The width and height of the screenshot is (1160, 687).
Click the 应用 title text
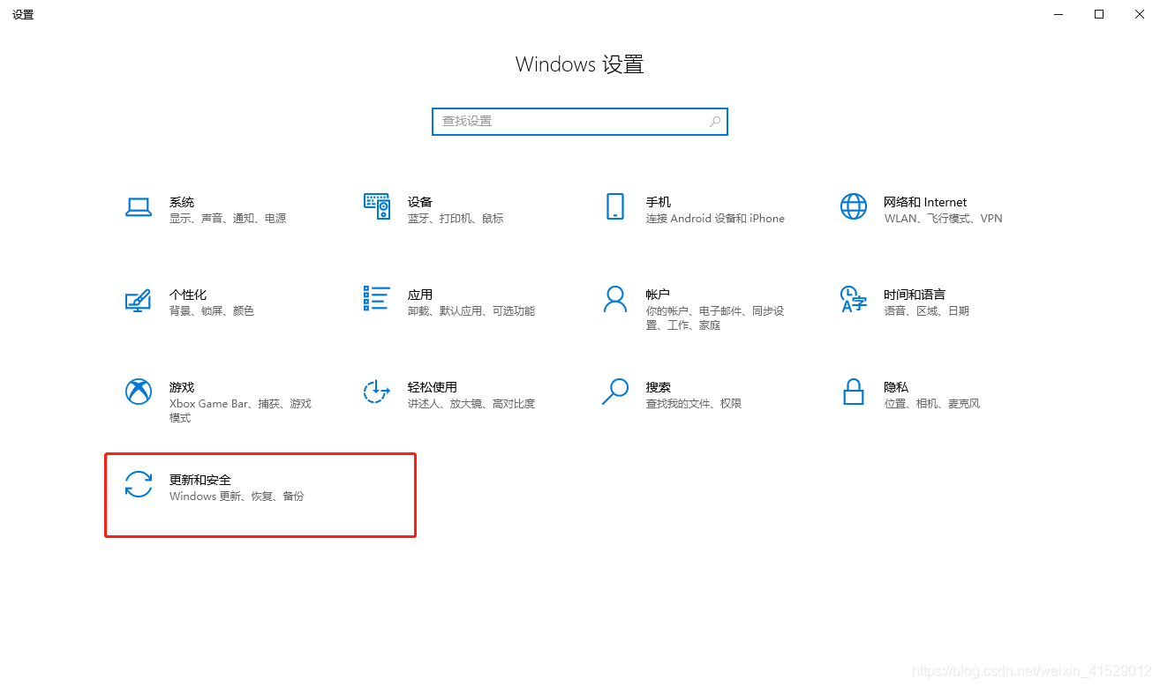pos(420,295)
